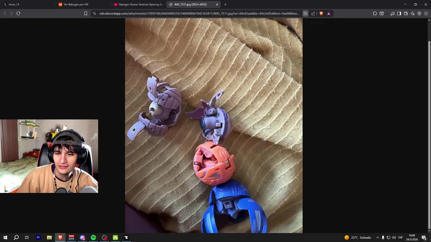Open the Extensions puzzle icon
This screenshot has width=431, height=242.
pos(375,13)
